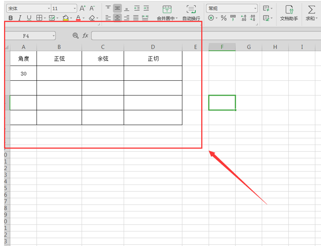Select column C header
This screenshot has width=321, height=246.
(103, 47)
